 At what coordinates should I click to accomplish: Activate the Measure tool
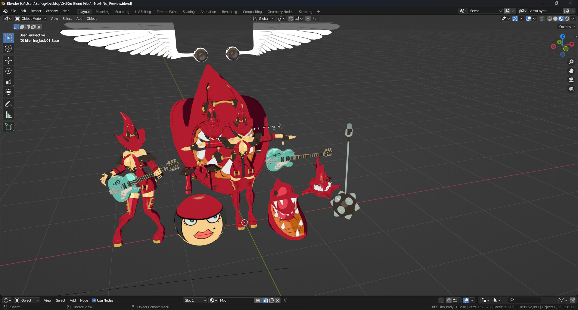(x=8, y=114)
